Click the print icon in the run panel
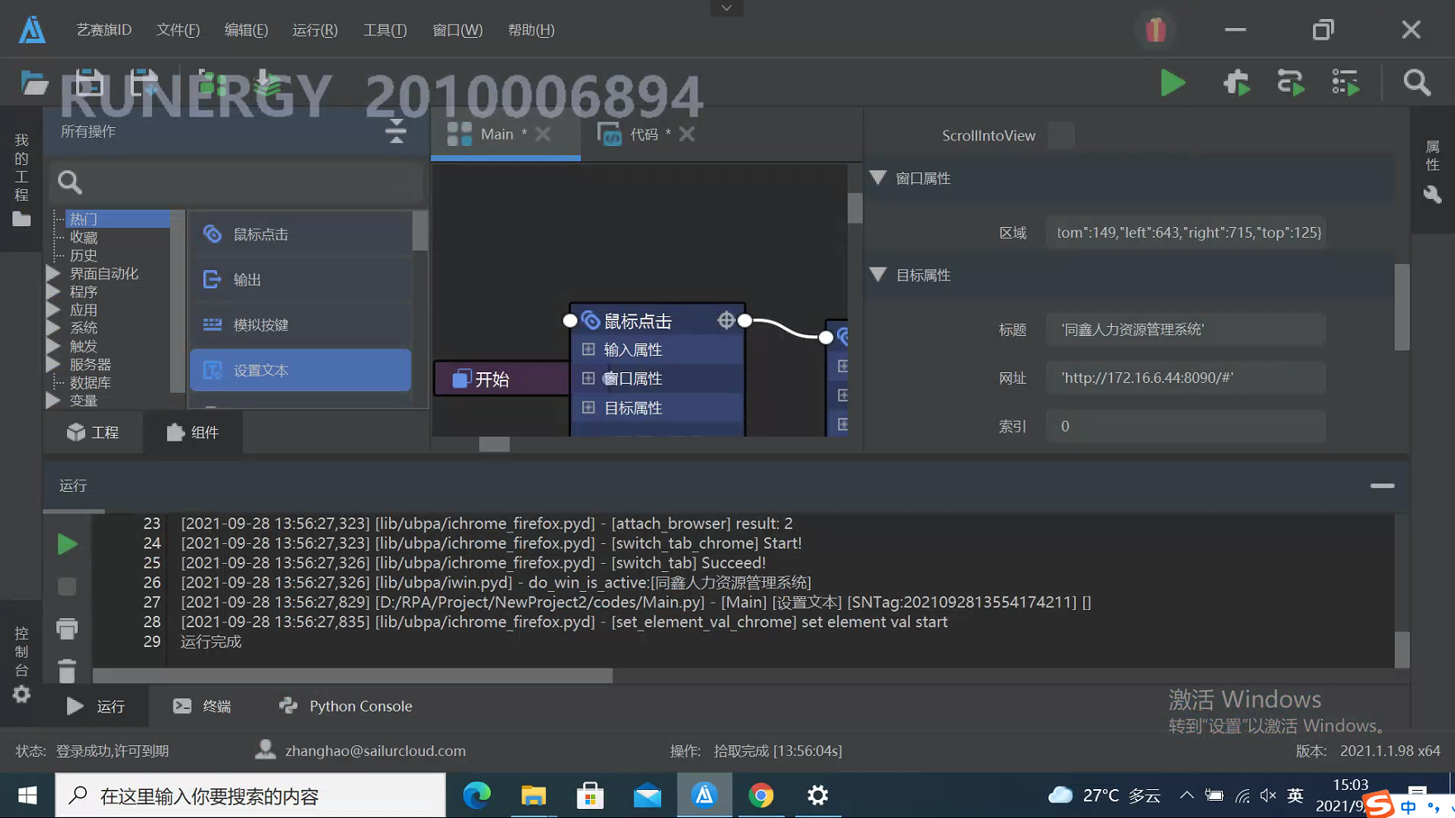 [67, 629]
